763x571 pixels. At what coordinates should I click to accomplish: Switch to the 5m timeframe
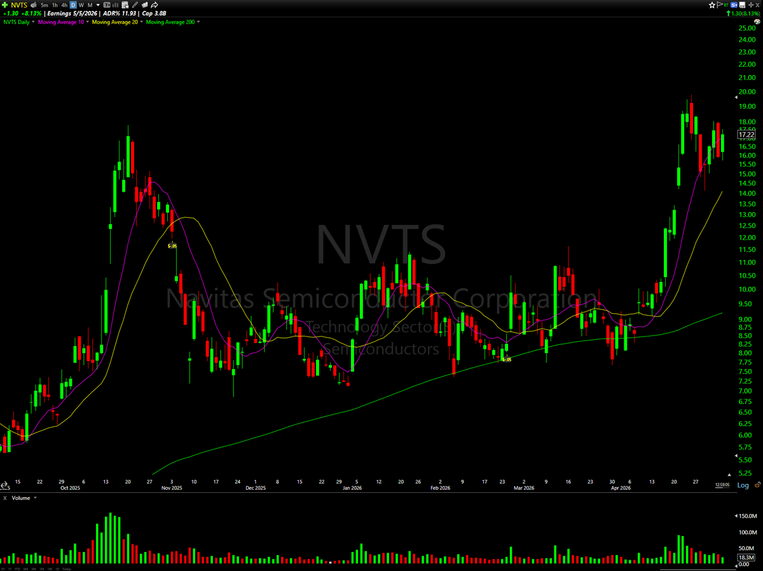45,5
